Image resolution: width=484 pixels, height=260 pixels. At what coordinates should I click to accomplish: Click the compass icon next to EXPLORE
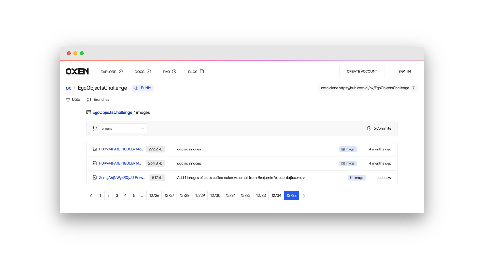(x=121, y=71)
